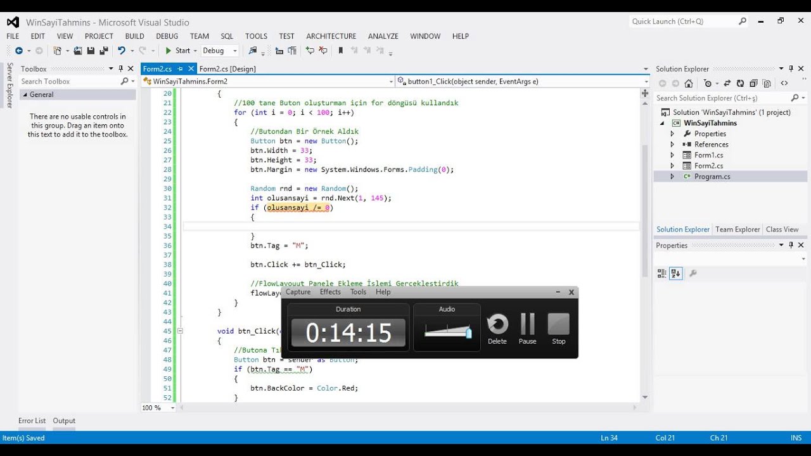This screenshot has width=811, height=456.
Task: Open the recorder Effects menu
Action: (x=330, y=292)
